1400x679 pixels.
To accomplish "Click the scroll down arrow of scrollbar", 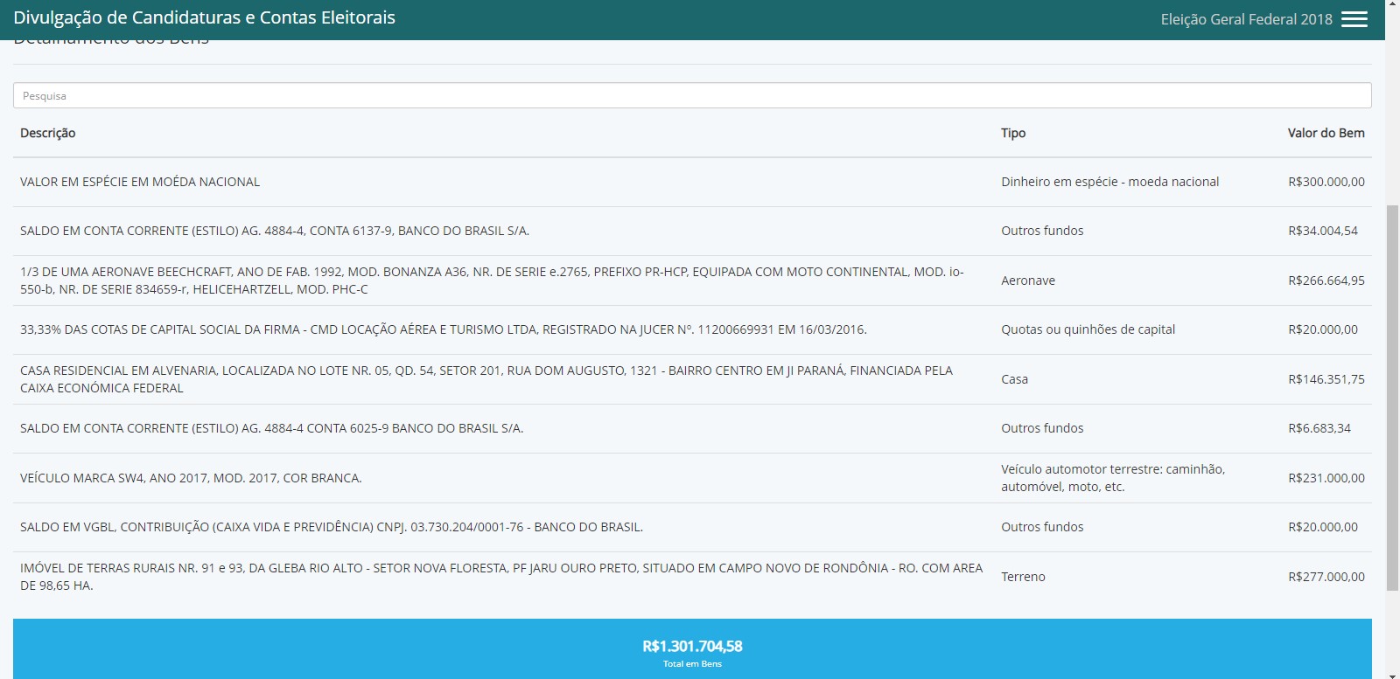I will click(x=1392, y=674).
